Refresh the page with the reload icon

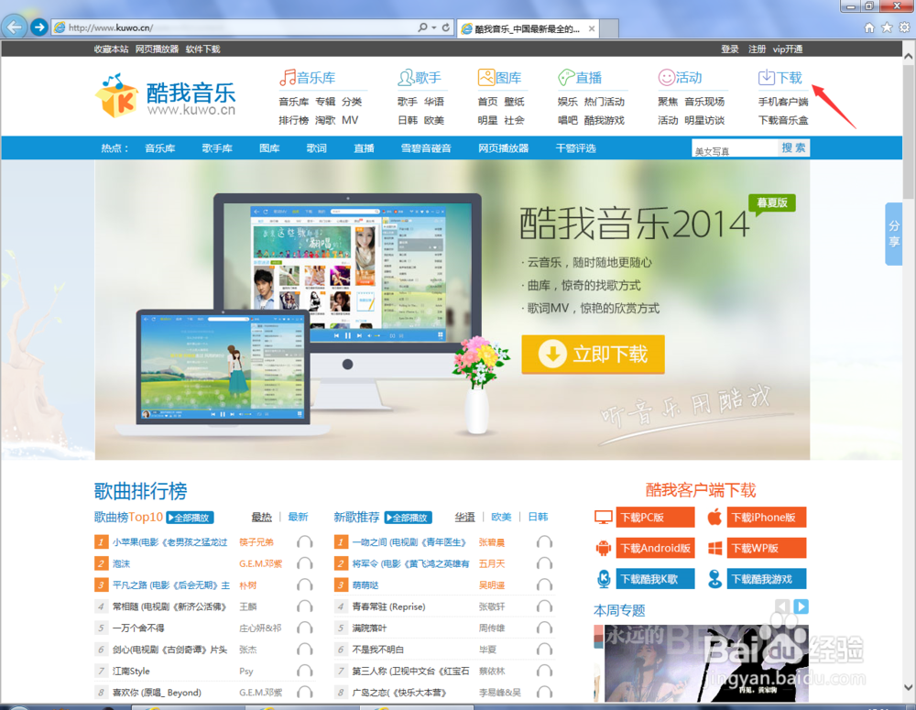point(446,27)
